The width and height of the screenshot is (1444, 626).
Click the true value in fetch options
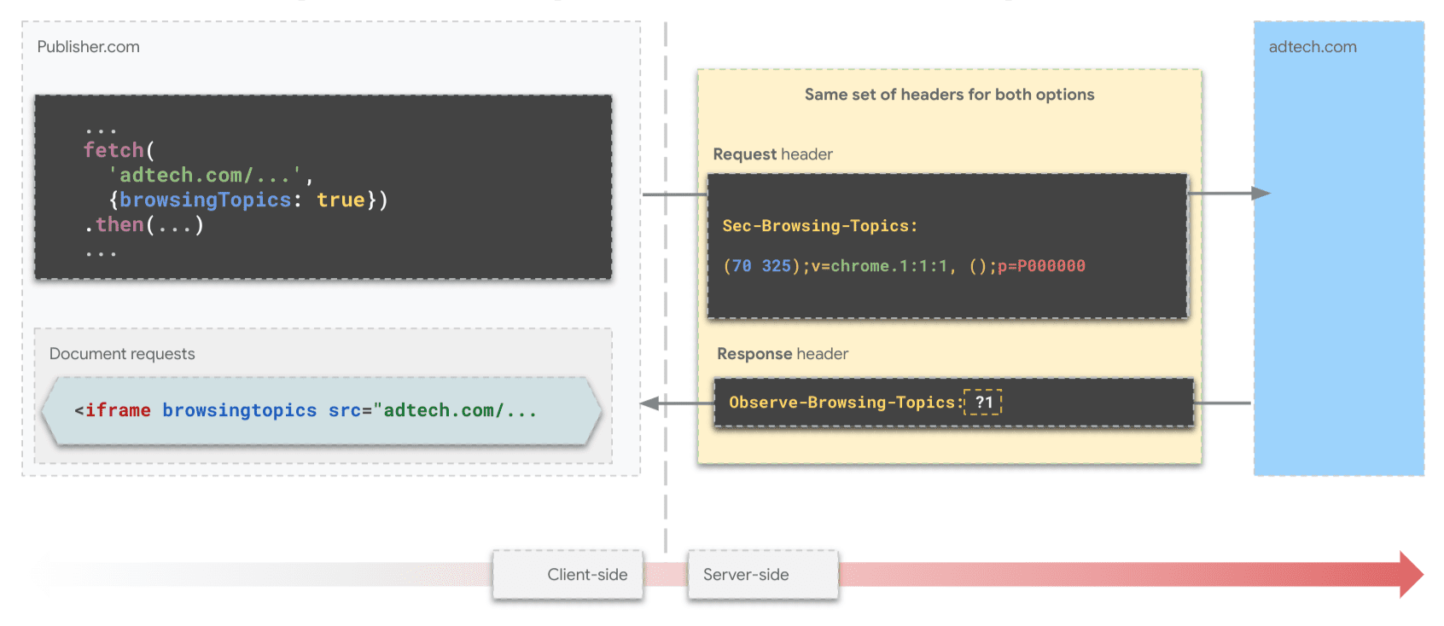pyautogui.click(x=341, y=200)
